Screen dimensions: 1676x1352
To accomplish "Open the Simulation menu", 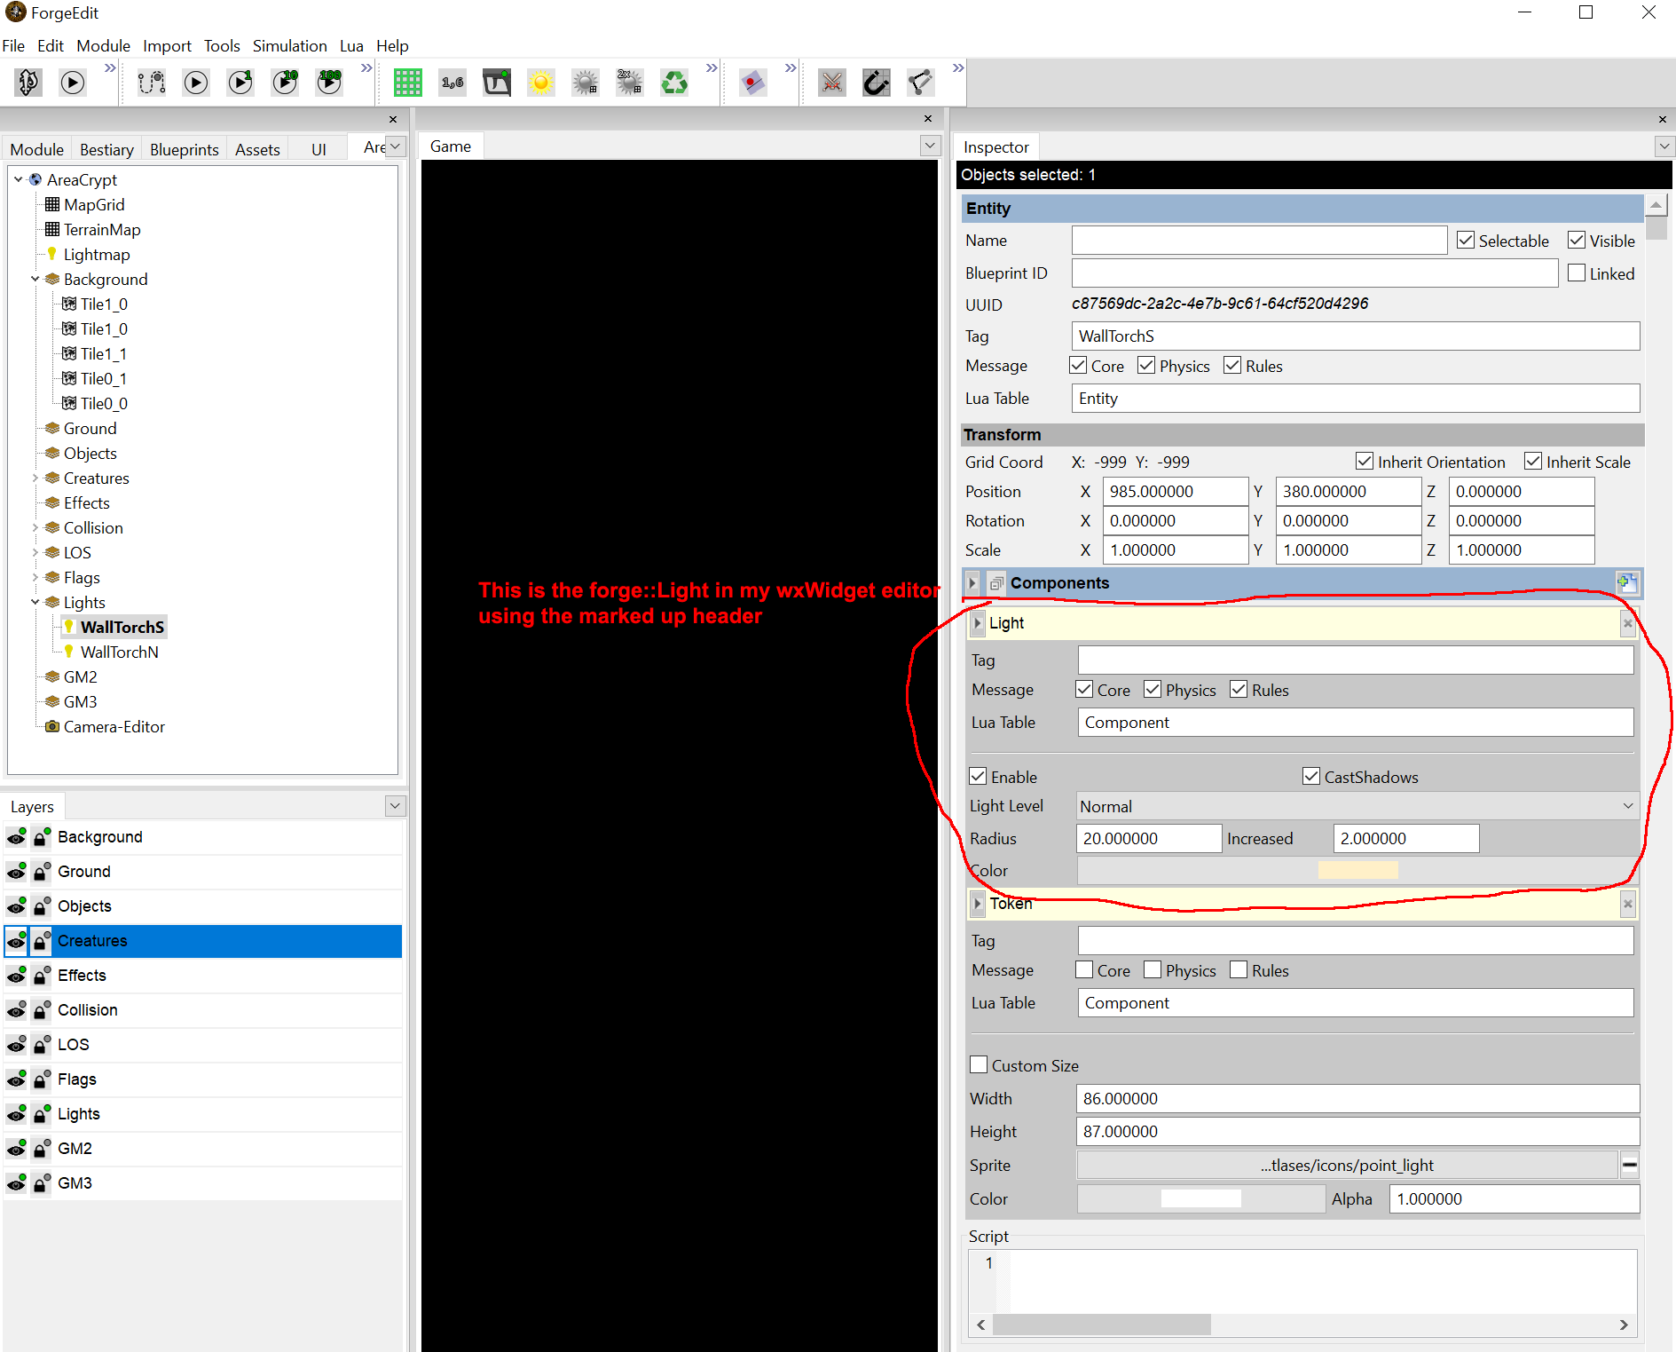I will click(x=289, y=45).
